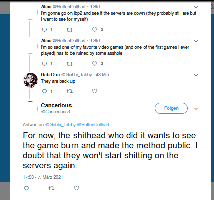Like Cancerious's main tweet
The height and width of the screenshot is (200, 214).
pos(77,188)
